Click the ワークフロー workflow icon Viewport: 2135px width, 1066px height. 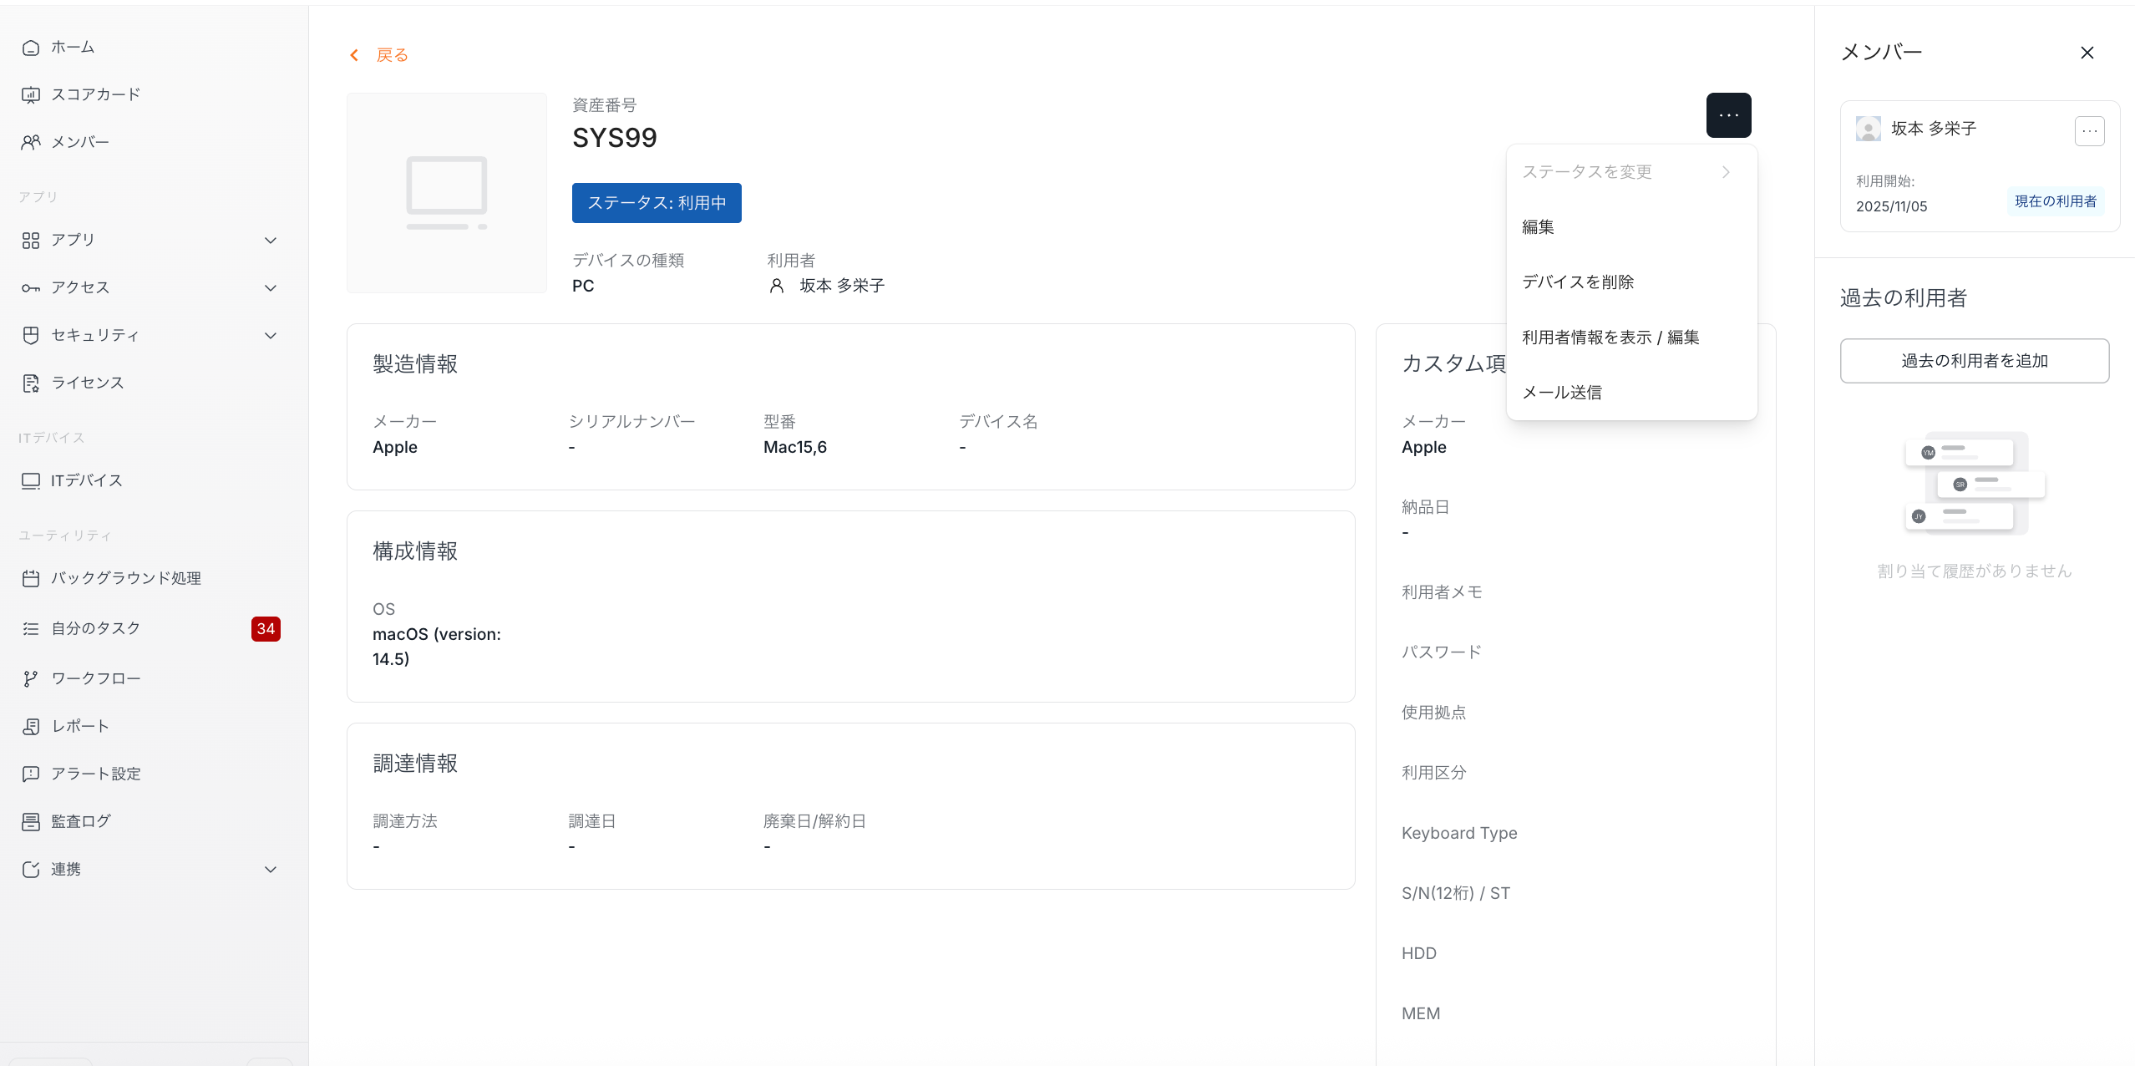point(31,679)
